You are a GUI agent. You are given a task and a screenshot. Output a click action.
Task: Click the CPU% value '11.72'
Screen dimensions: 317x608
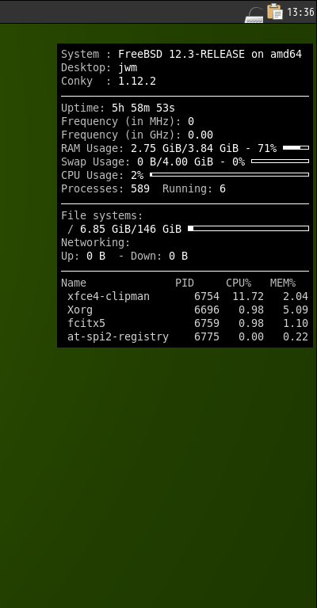(x=248, y=296)
